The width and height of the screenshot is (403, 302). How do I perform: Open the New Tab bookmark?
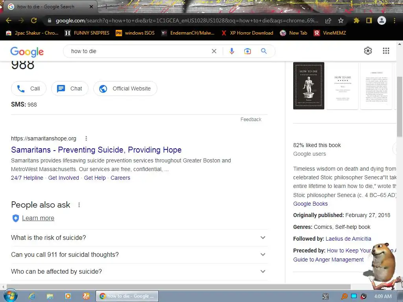click(294, 33)
